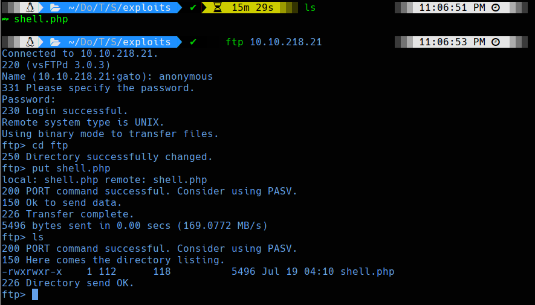The width and height of the screenshot is (535, 305).
Task: Click the green checkmark before ftp command
Action: point(193,42)
